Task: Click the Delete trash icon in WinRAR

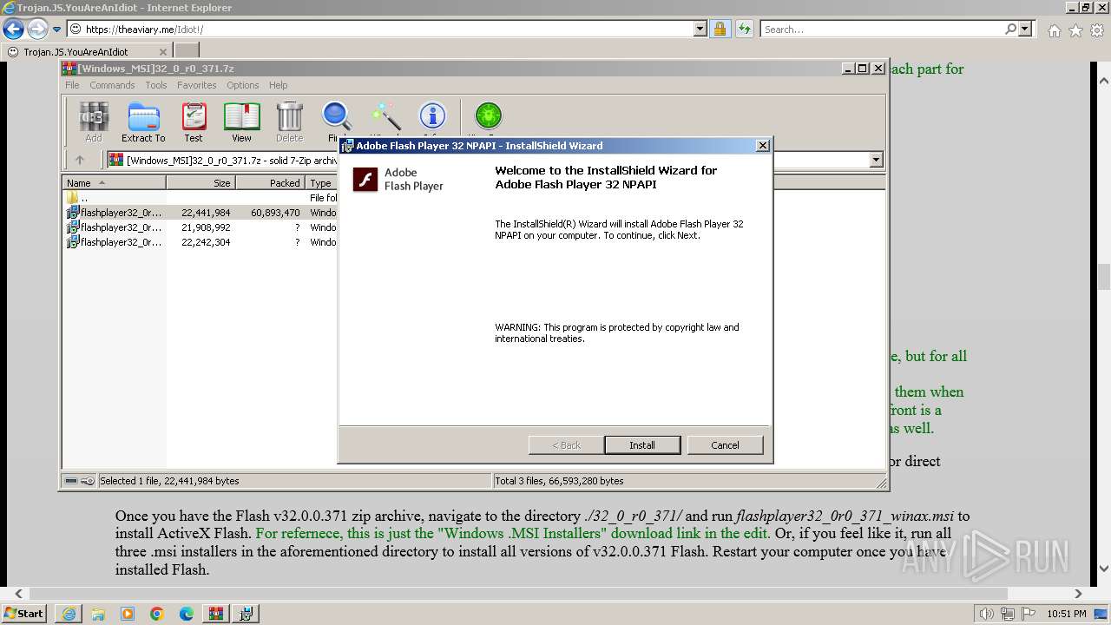Action: (x=289, y=122)
